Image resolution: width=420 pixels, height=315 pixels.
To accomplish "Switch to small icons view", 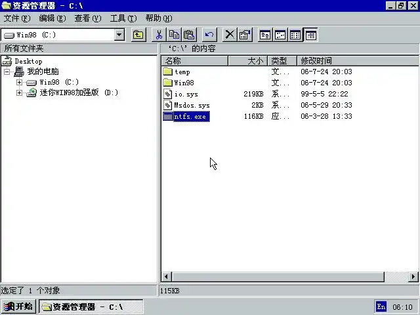I will (x=280, y=35).
